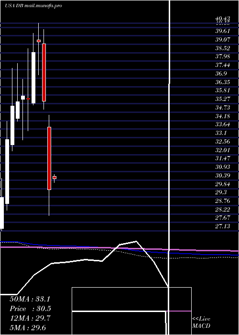Click the USA DB mail.munafa.pro chart title
The image size is (239, 335).
pyautogui.click(x=33, y=6)
